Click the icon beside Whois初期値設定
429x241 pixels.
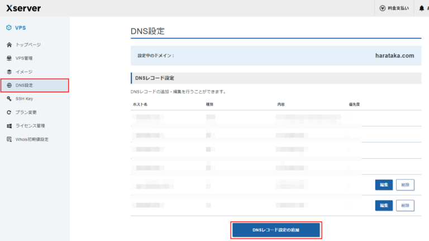pos(9,139)
